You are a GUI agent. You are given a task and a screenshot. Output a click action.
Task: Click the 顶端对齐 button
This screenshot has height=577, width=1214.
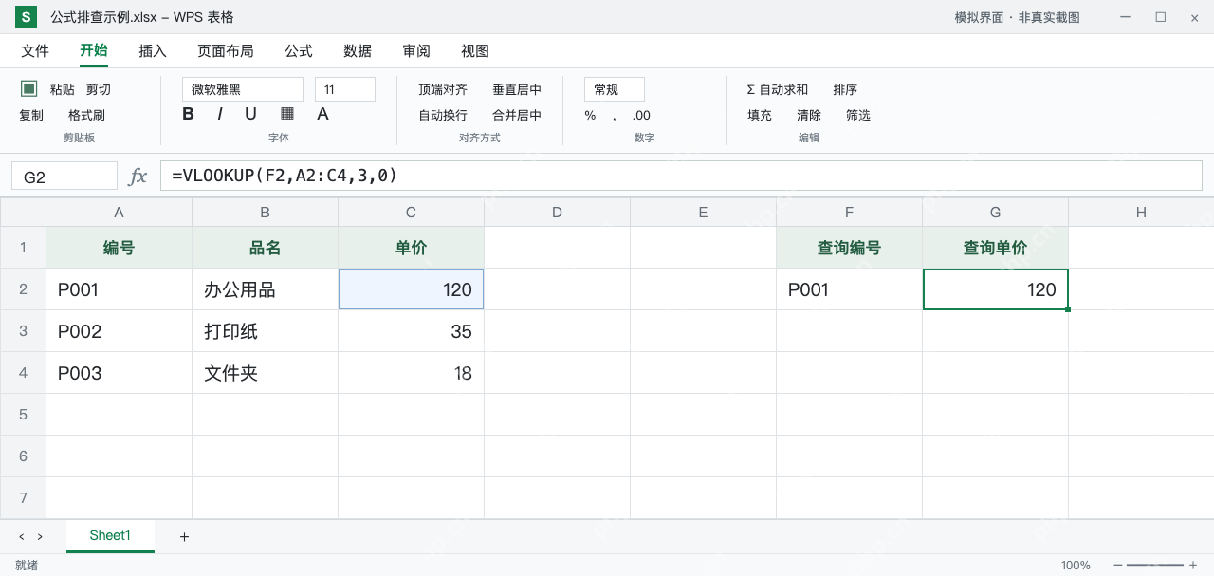coord(443,89)
